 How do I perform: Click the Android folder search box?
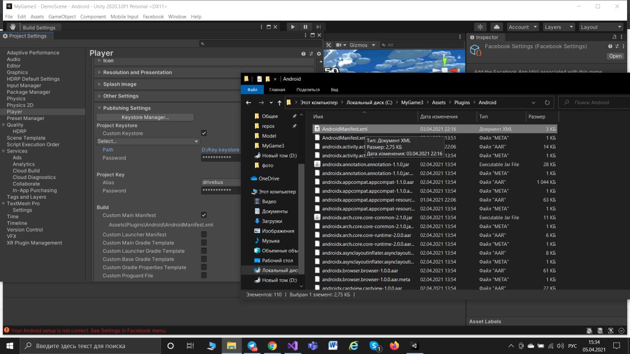tap(594, 103)
